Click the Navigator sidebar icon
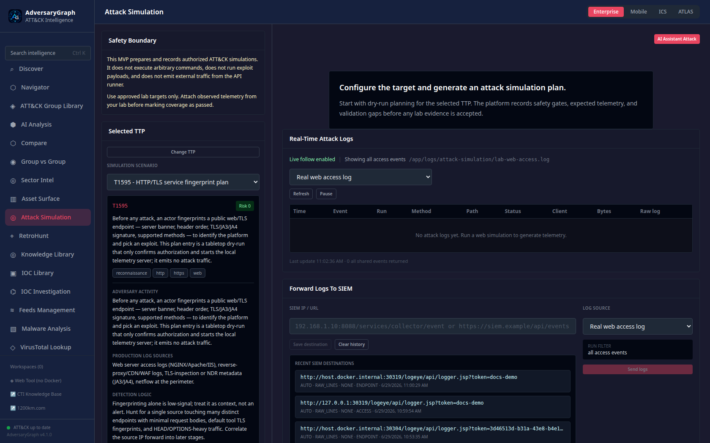This screenshot has height=443, width=710. click(x=13, y=88)
